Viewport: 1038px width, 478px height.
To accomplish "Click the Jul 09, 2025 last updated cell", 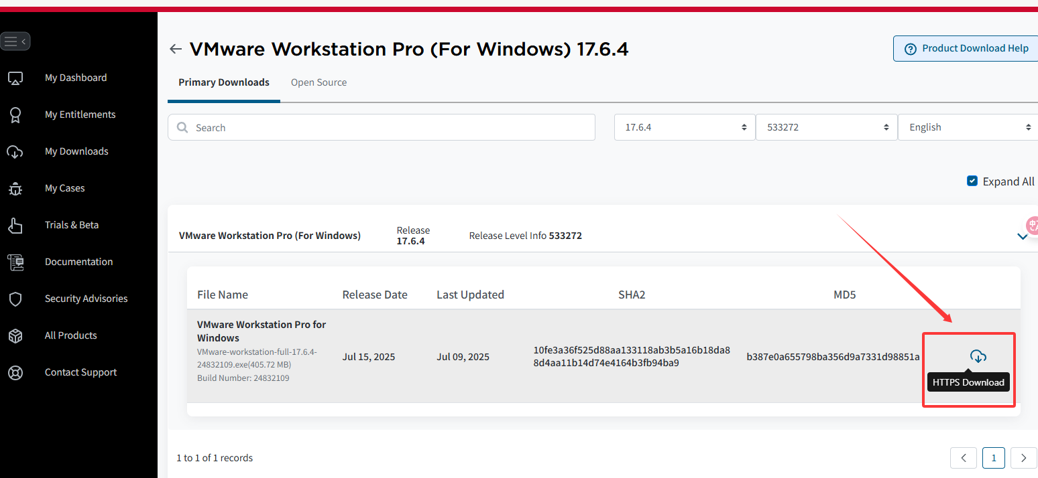I will pyautogui.click(x=463, y=357).
